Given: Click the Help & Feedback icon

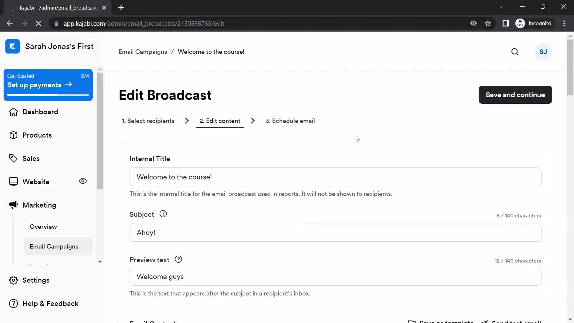Looking at the screenshot, I should [x=13, y=304].
